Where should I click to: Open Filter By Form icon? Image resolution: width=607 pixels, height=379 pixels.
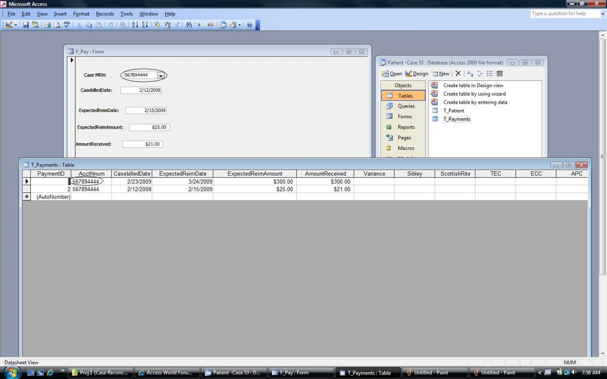pyautogui.click(x=167, y=25)
